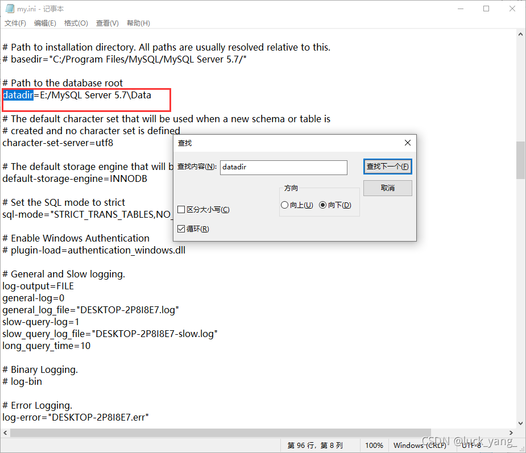Click the # Error Logging. comment
This screenshot has width=526, height=453.
tap(37, 405)
